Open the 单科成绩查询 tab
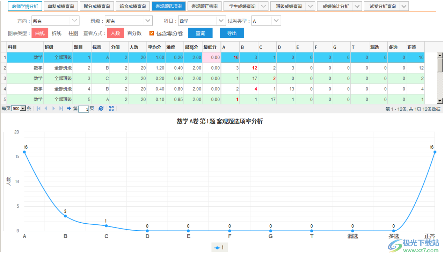Screen dimensions: 443x256 coord(61,6)
